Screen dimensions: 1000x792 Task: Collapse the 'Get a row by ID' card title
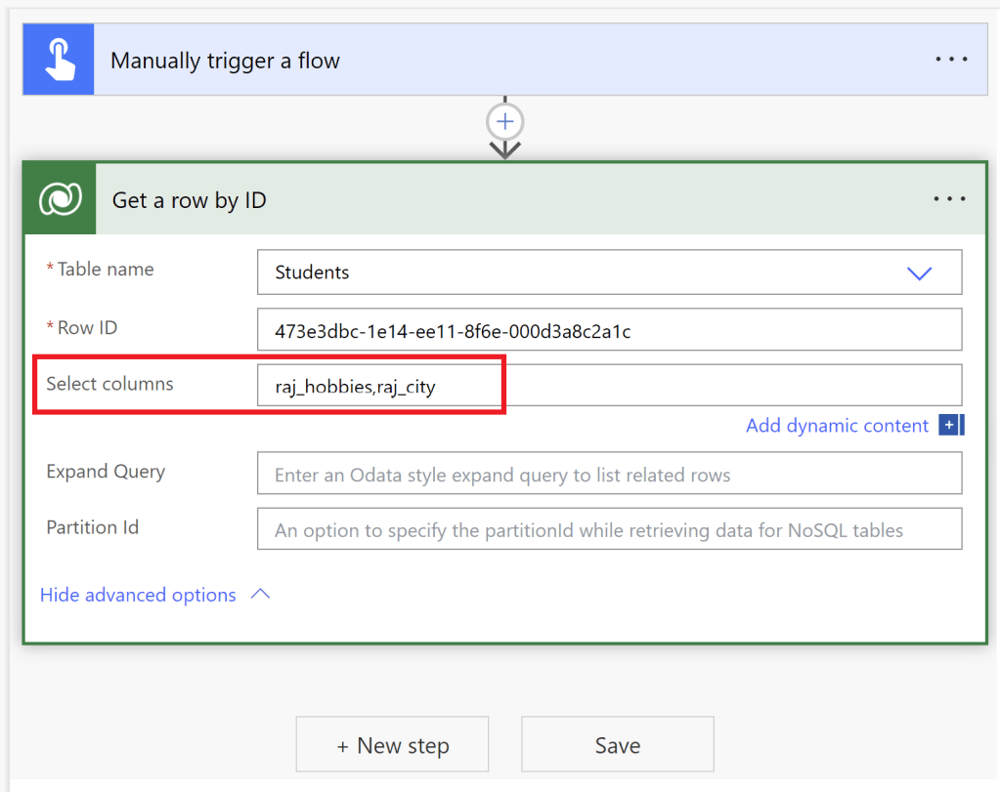pos(190,200)
